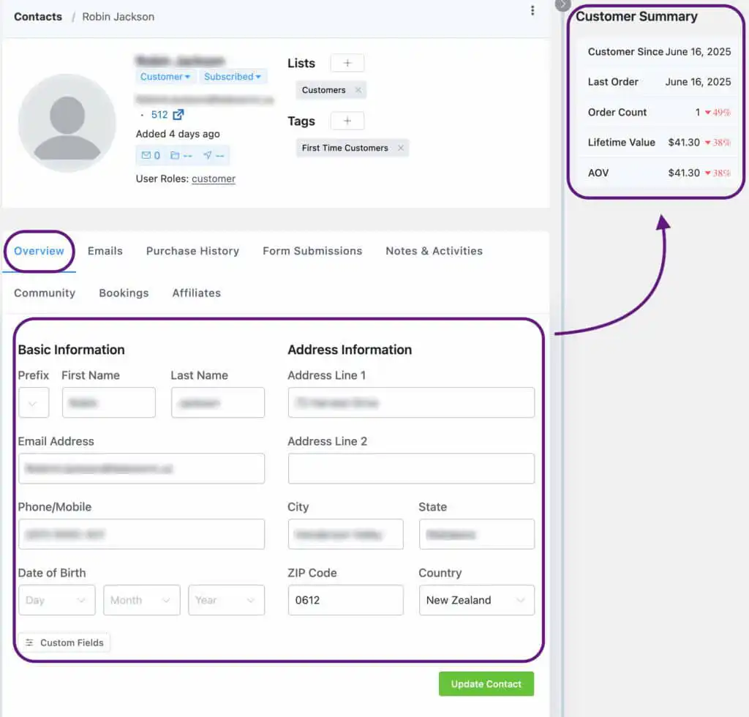Click the Last Order row label
Image resolution: width=749 pixels, height=717 pixels.
[x=613, y=82]
